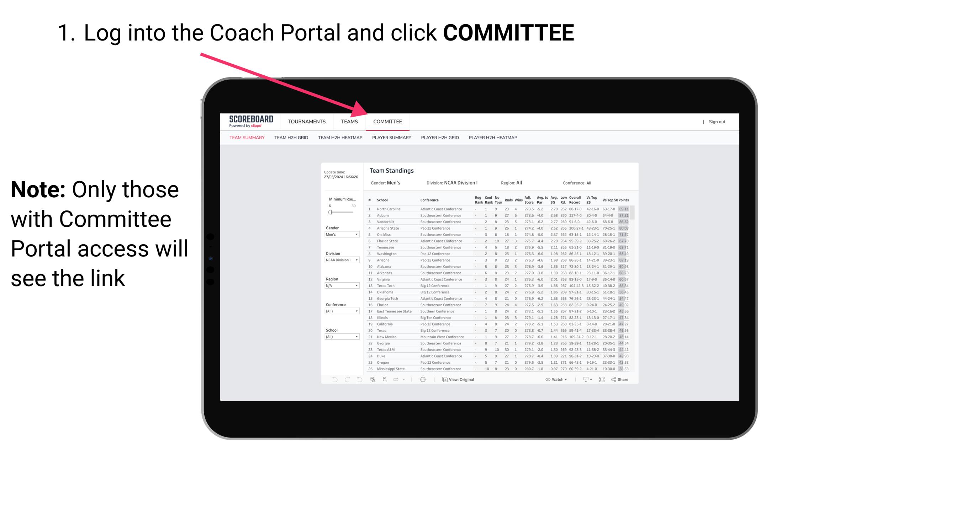The width and height of the screenshot is (956, 514).
Task: Click the View Original icon button
Action: tap(443, 380)
